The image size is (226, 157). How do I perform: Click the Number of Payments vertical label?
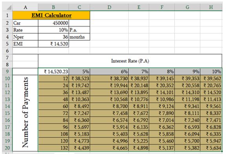25,113
